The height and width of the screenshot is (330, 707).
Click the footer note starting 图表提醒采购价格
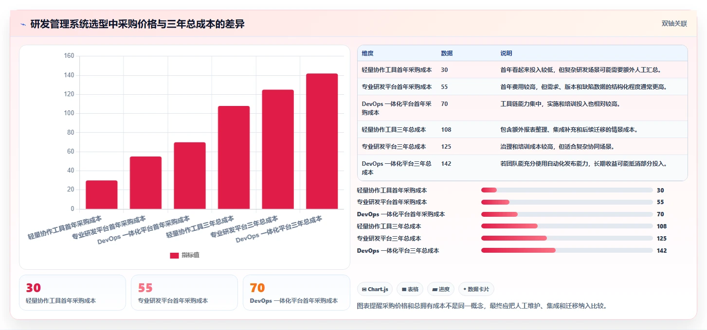click(x=482, y=306)
